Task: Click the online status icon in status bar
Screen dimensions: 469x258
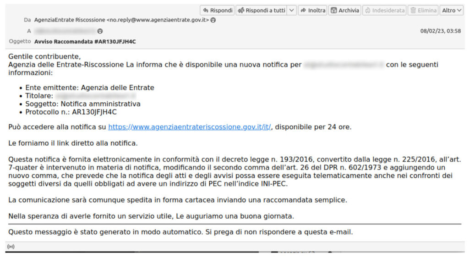Action: click(11, 247)
